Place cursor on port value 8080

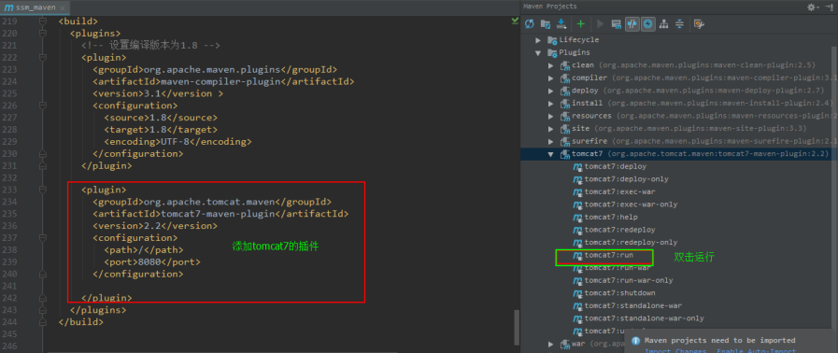149,262
